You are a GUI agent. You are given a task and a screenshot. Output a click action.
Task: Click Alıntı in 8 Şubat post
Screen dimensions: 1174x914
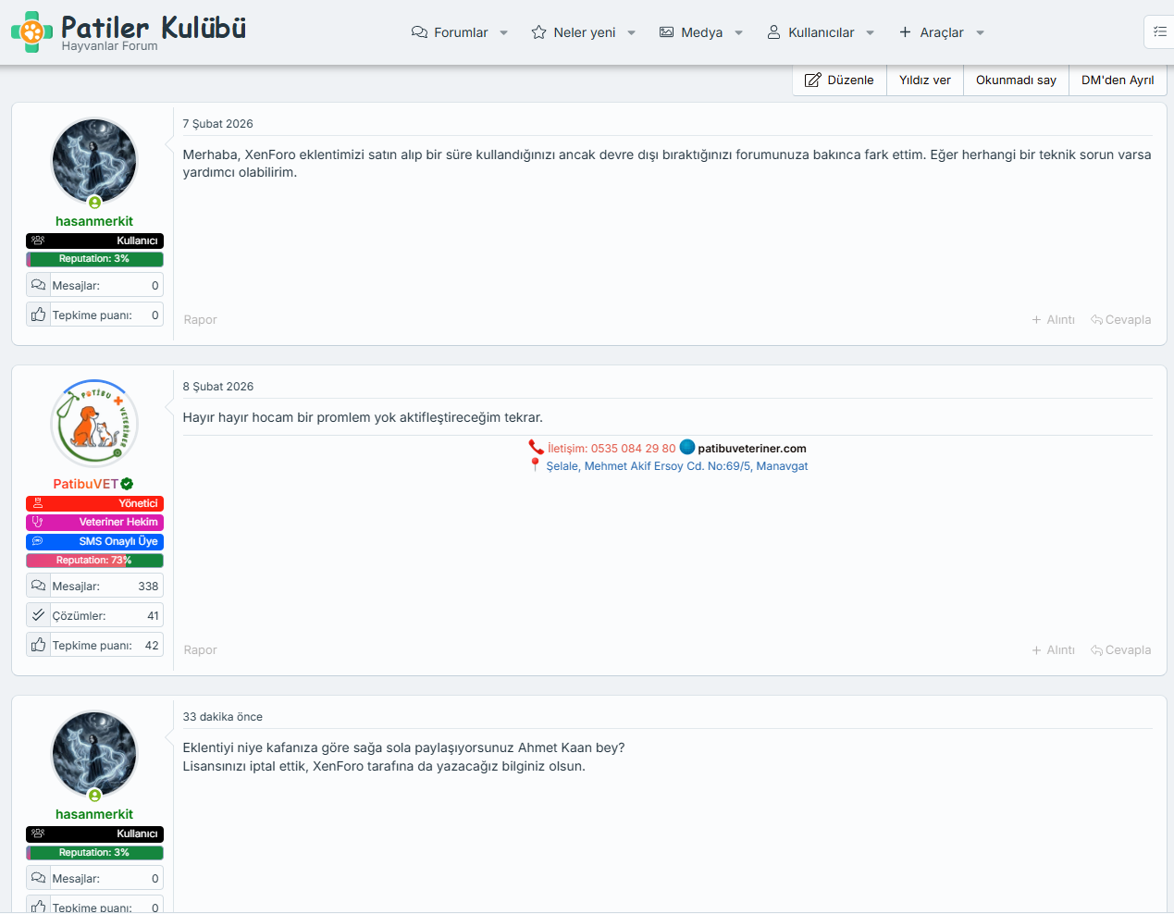(x=1053, y=649)
